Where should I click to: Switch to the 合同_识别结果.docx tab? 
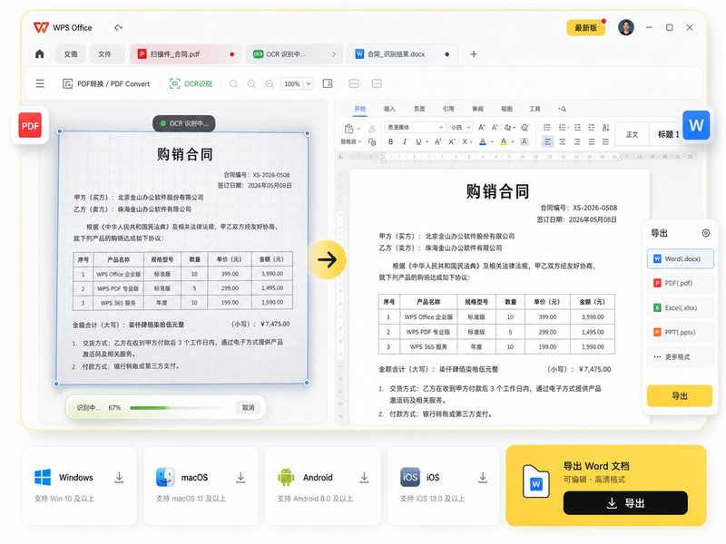coord(402,54)
